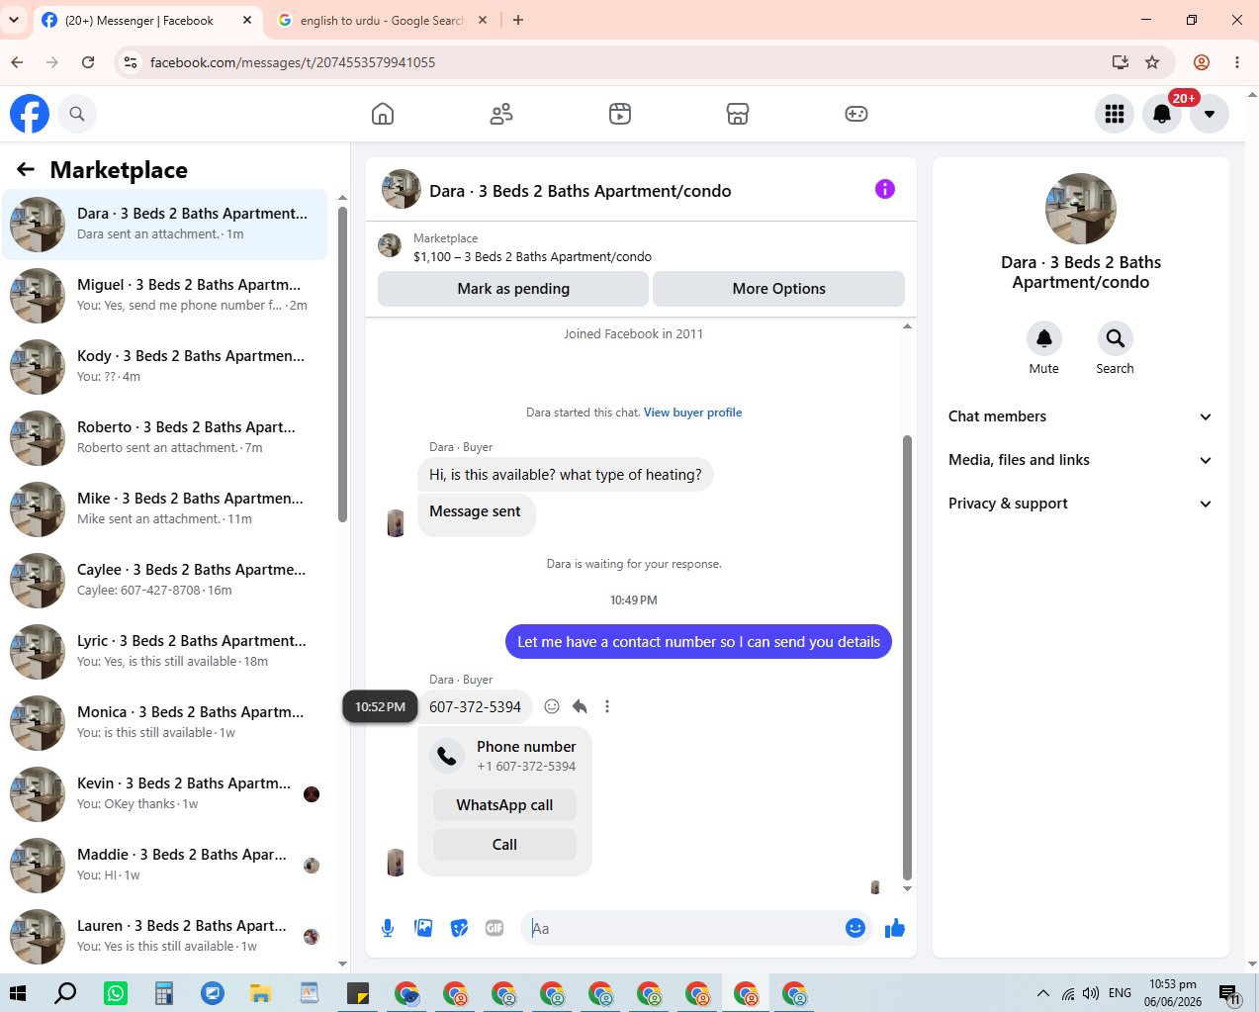Open conversation information purple i icon
Image resolution: width=1259 pixels, height=1012 pixels.
[885, 189]
